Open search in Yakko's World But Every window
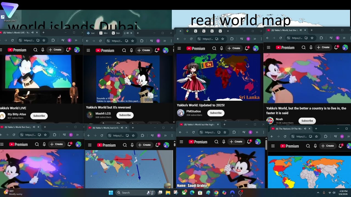The height and width of the screenshot is (197, 351). (37, 144)
